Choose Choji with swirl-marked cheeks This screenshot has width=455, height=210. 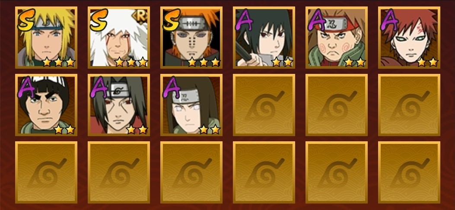[336, 38]
